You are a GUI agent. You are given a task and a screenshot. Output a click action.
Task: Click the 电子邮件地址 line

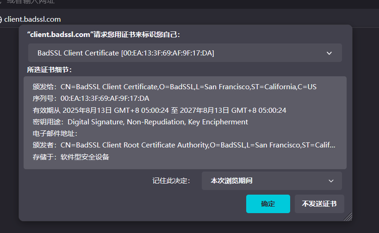pyautogui.click(x=55, y=134)
